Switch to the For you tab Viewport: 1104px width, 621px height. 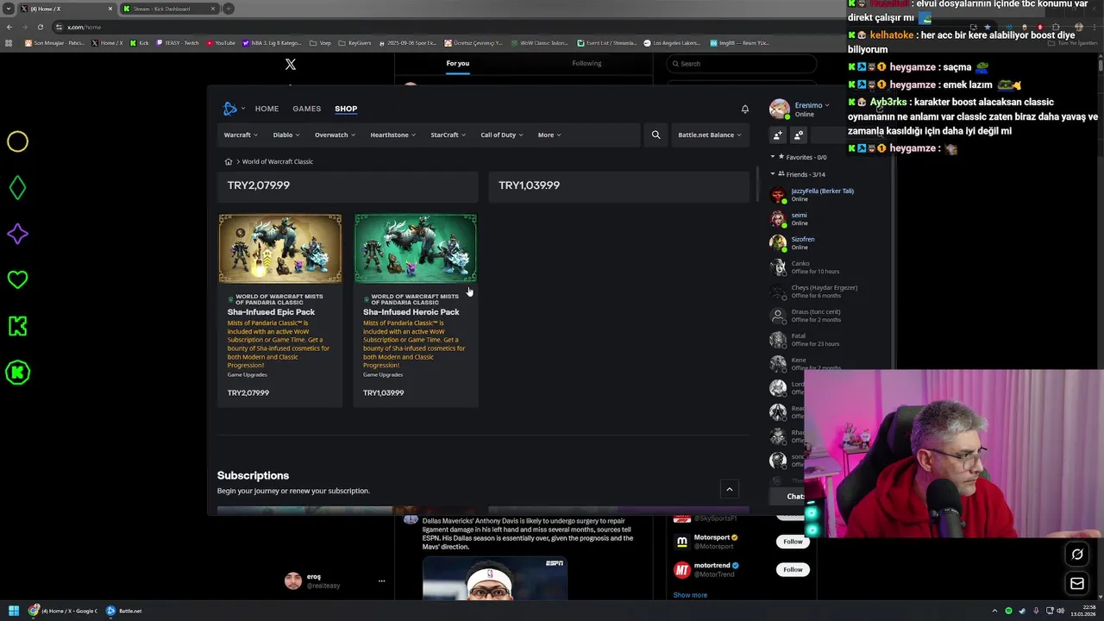point(458,63)
